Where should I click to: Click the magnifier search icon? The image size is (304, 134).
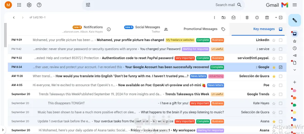(x=239, y=5)
